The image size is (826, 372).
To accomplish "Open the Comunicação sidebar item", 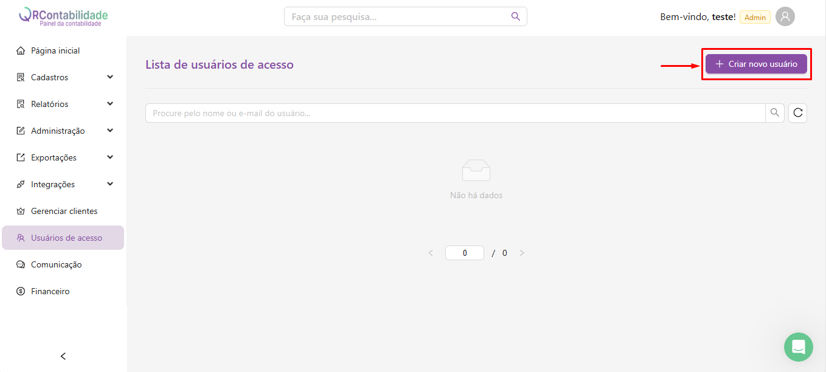I will click(x=56, y=264).
